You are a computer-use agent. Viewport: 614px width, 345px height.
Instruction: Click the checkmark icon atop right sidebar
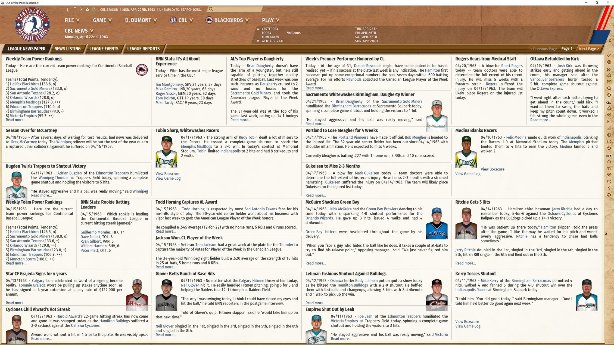(609, 55)
